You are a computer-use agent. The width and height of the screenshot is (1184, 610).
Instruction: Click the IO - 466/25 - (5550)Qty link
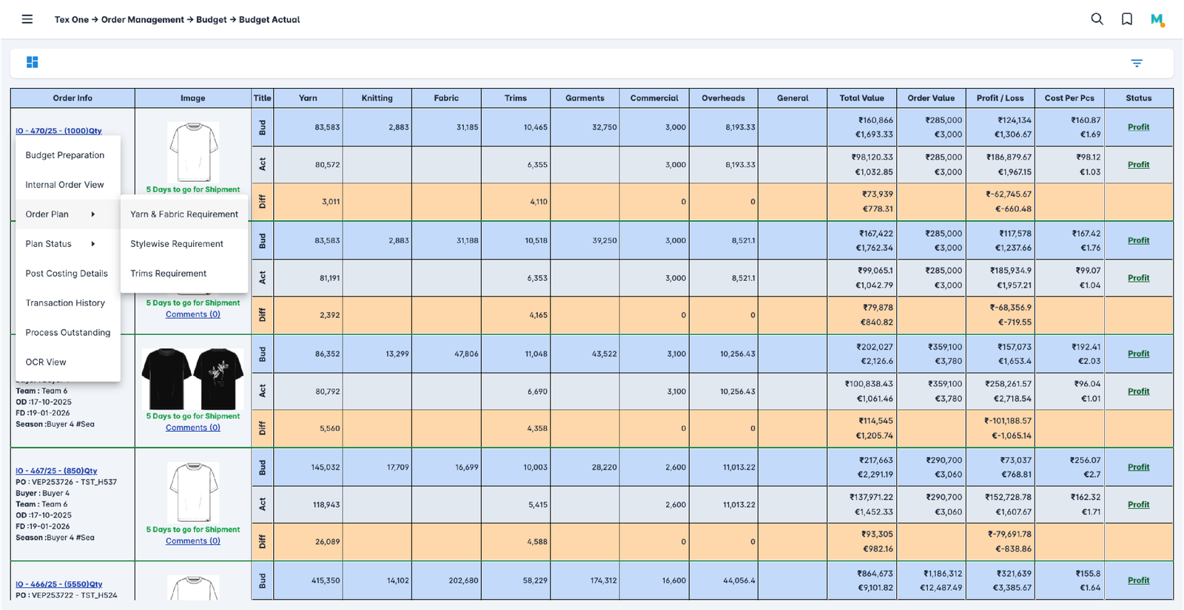click(x=59, y=584)
